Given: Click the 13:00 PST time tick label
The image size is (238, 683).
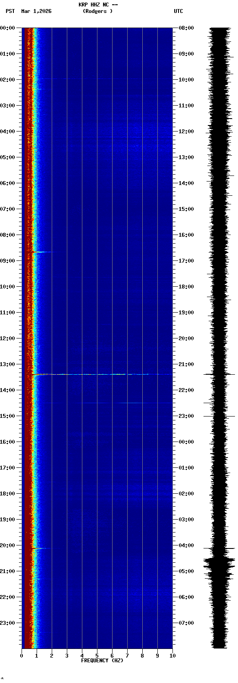Looking at the screenshot, I should pos(7,364).
